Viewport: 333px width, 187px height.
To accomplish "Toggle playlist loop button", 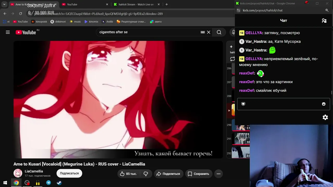I will [x=233, y=59].
